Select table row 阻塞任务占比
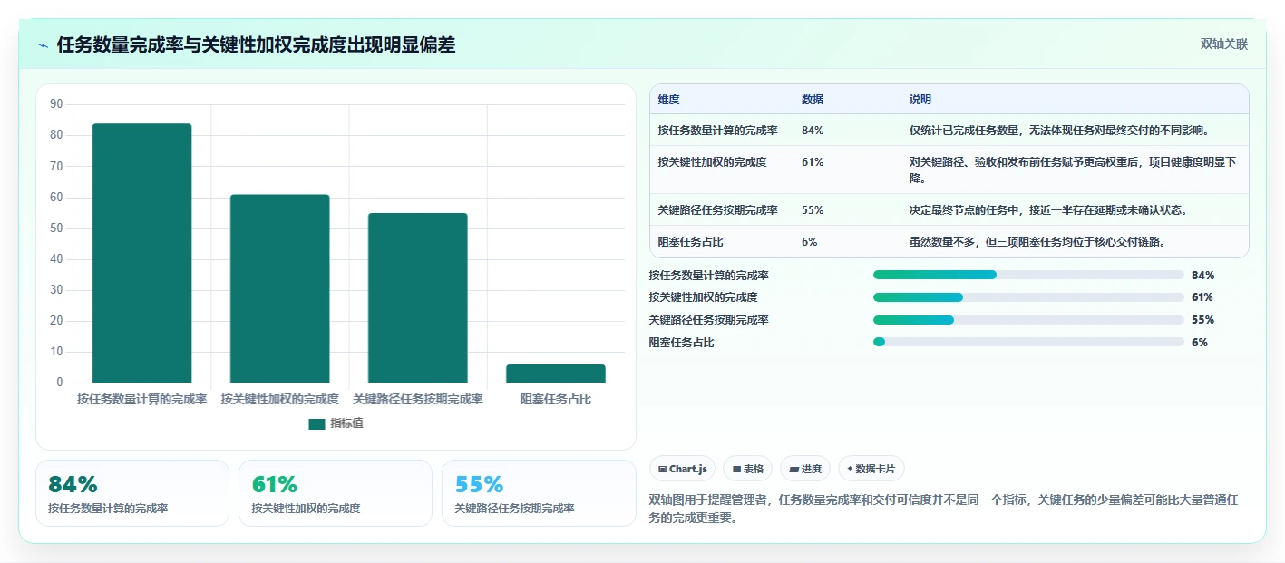 coord(949,242)
